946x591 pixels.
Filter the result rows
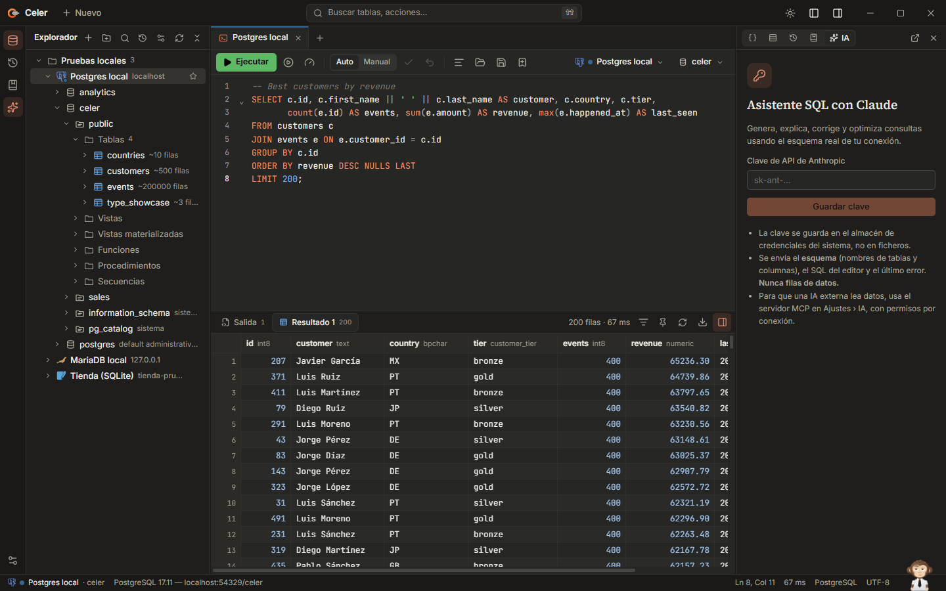click(643, 322)
